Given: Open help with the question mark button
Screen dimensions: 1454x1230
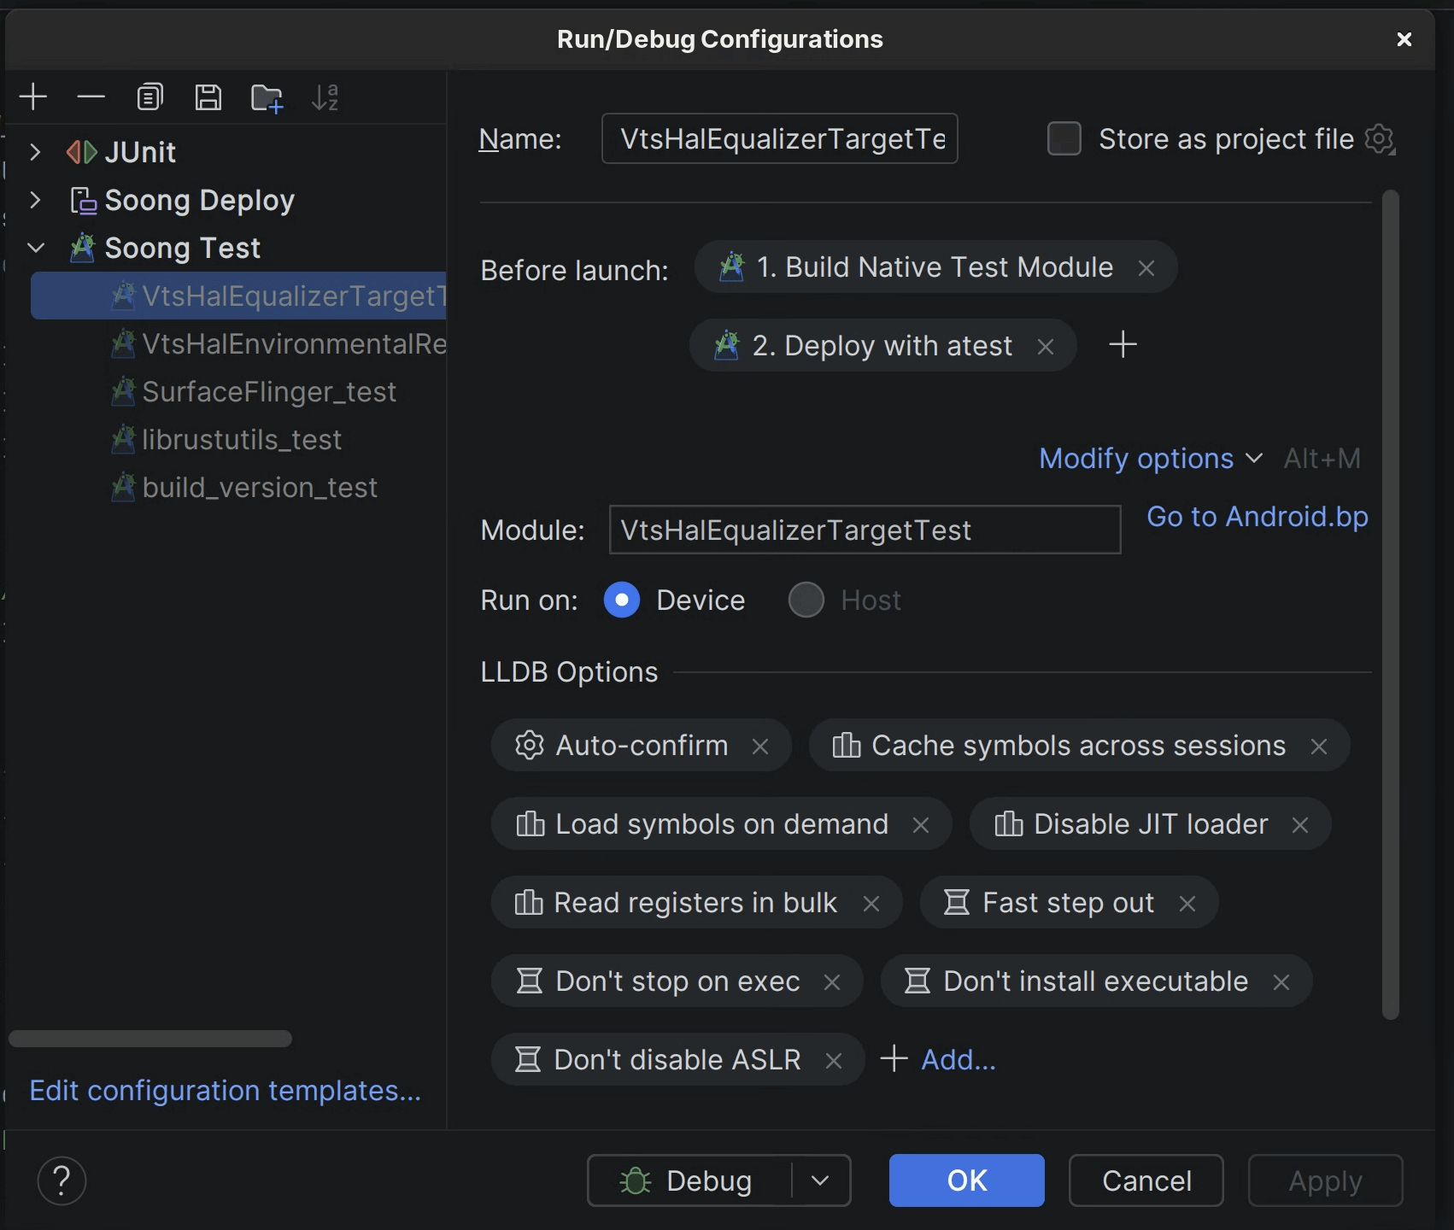Looking at the screenshot, I should (62, 1180).
